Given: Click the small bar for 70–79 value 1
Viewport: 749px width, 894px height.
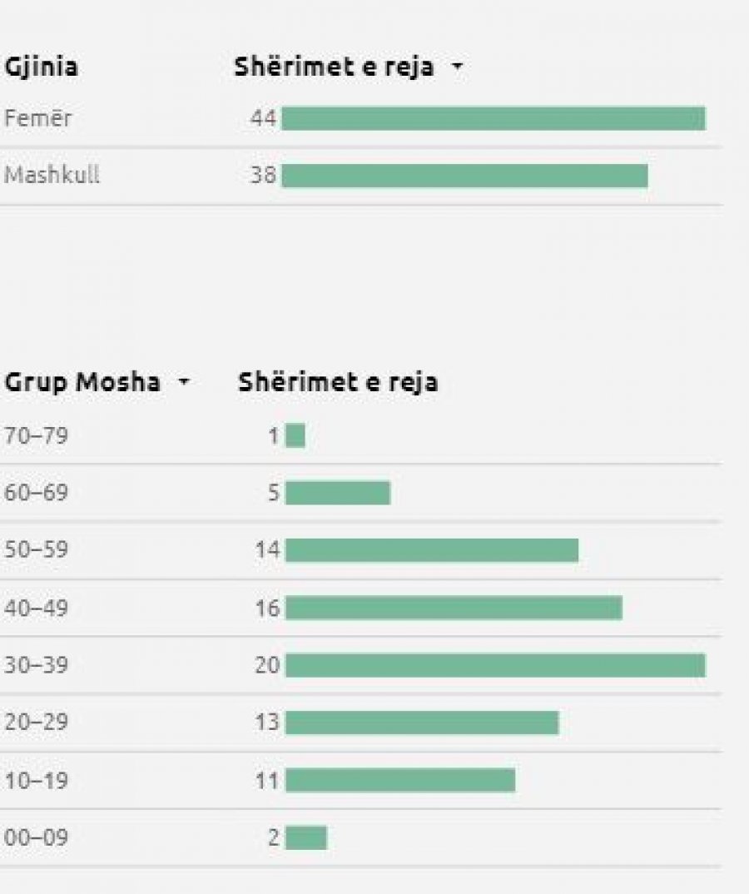Looking at the screenshot, I should (295, 436).
